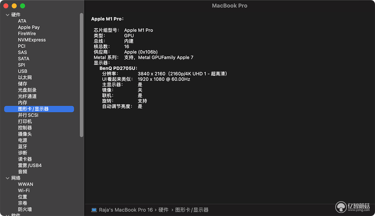Click 图形卡/显示器 breadcrumb in path bar
This screenshot has width=375, height=216.
(192, 210)
